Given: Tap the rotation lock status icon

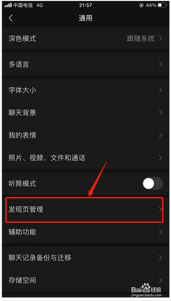Looking at the screenshot, I should tap(142, 5).
